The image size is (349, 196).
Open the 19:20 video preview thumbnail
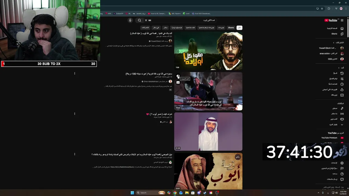click(208, 91)
